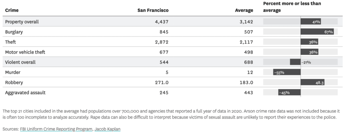Select the Burglary row label
The width and height of the screenshot is (351, 137).
[14, 32]
